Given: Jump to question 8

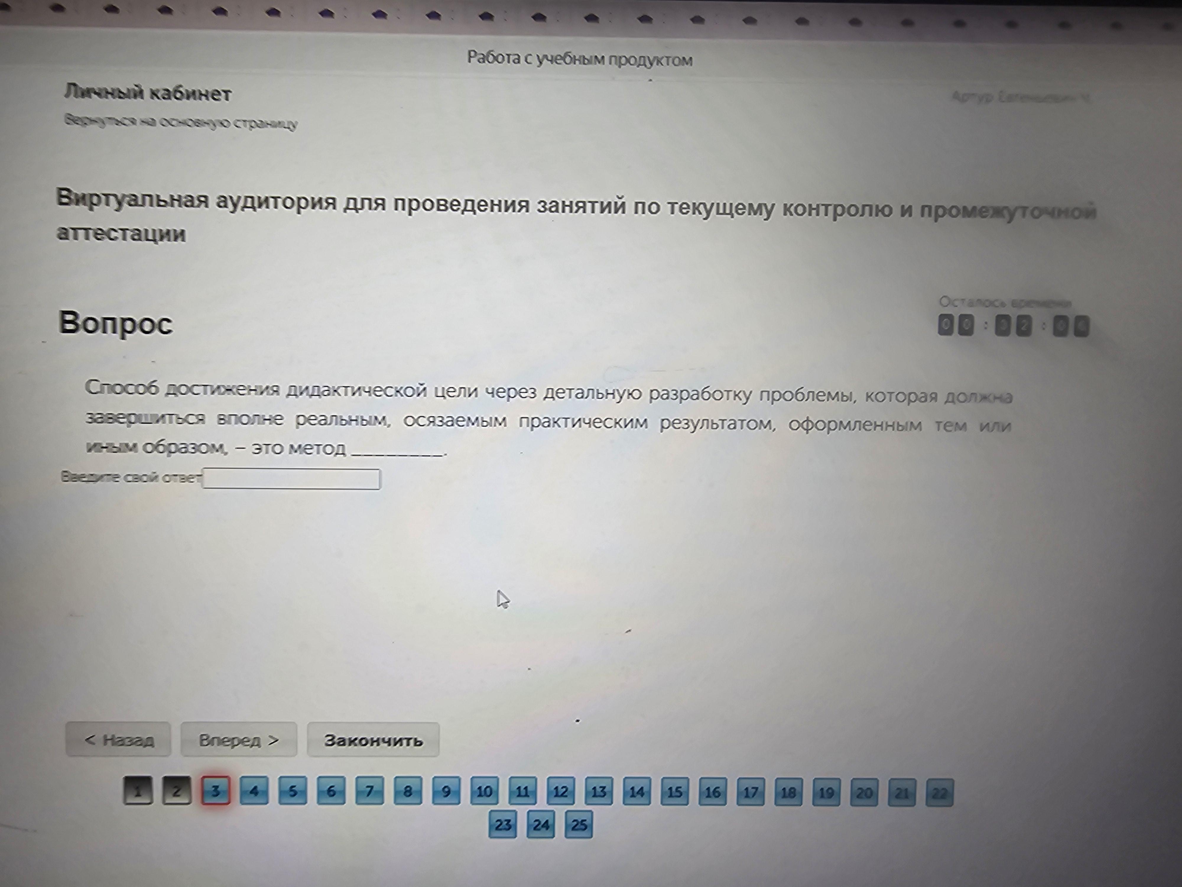Looking at the screenshot, I should point(408,791).
